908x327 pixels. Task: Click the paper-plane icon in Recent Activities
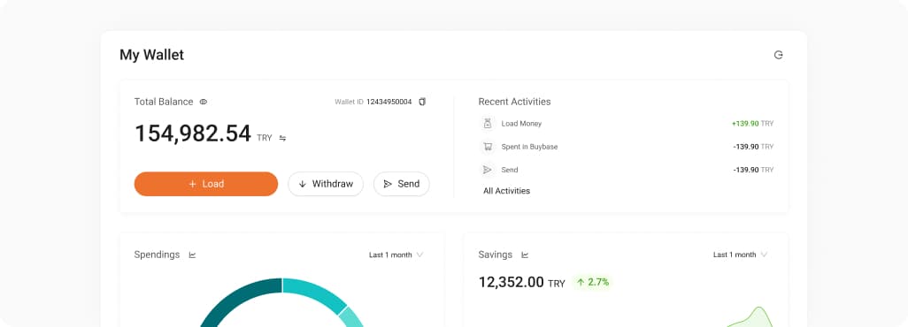(x=488, y=171)
